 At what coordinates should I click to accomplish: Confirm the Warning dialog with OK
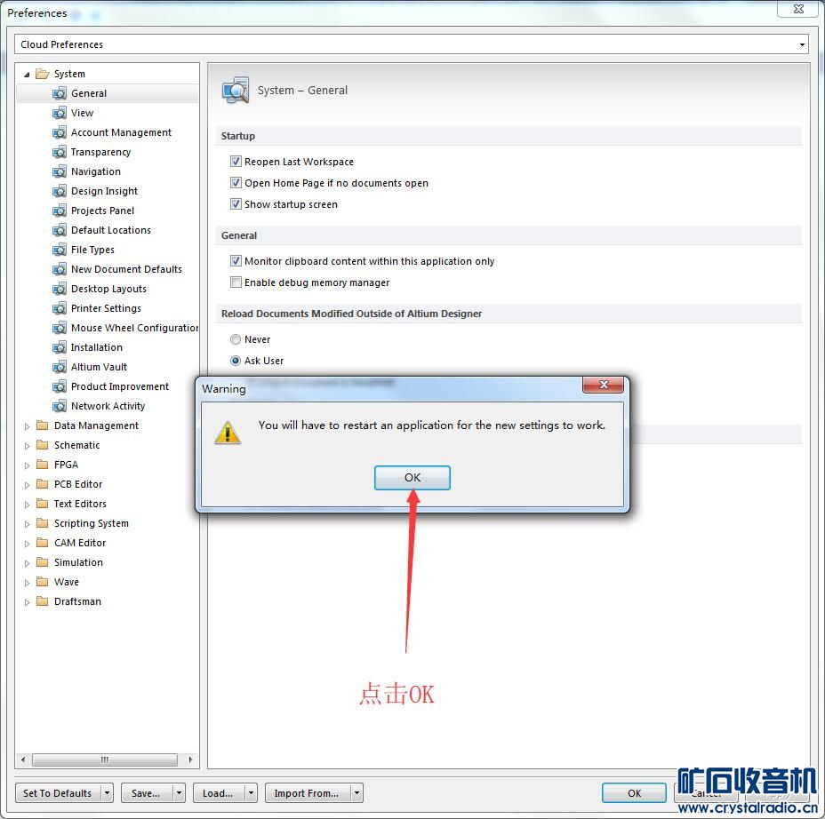(x=412, y=478)
